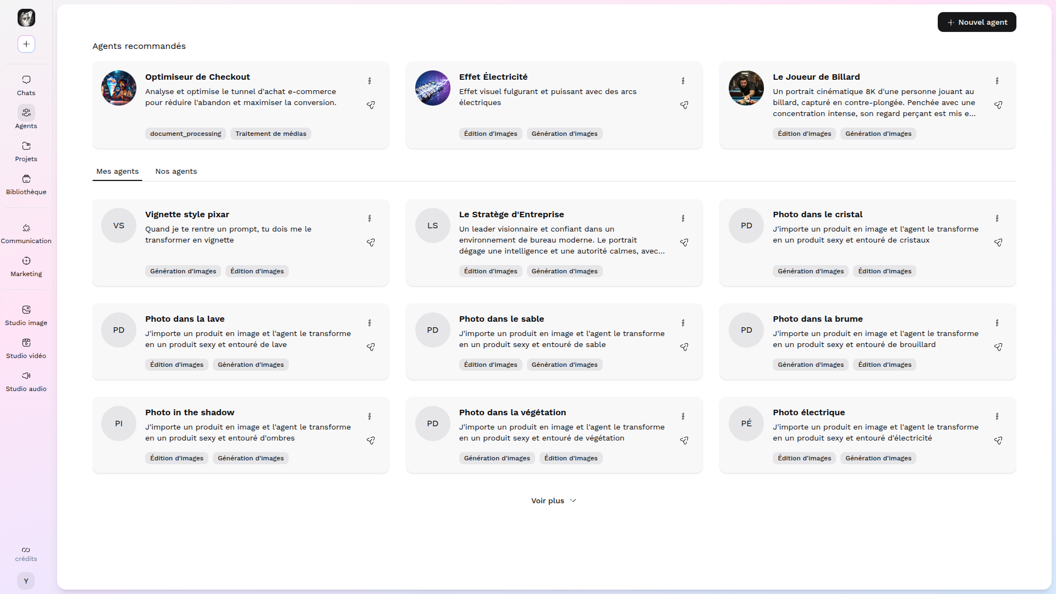Click the Nouvel agent button
The height and width of the screenshot is (594, 1056).
(x=977, y=22)
